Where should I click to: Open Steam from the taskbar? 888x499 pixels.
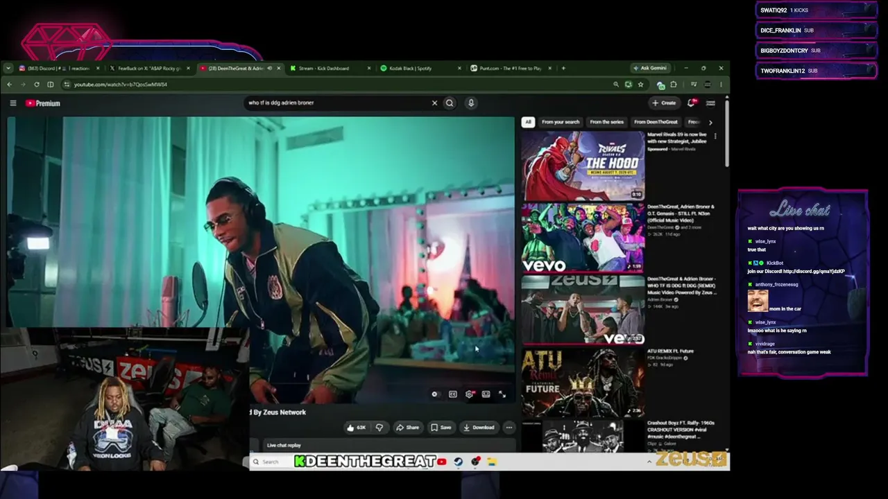(x=459, y=462)
